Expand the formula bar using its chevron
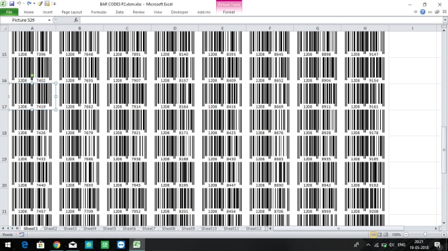 [445, 20]
